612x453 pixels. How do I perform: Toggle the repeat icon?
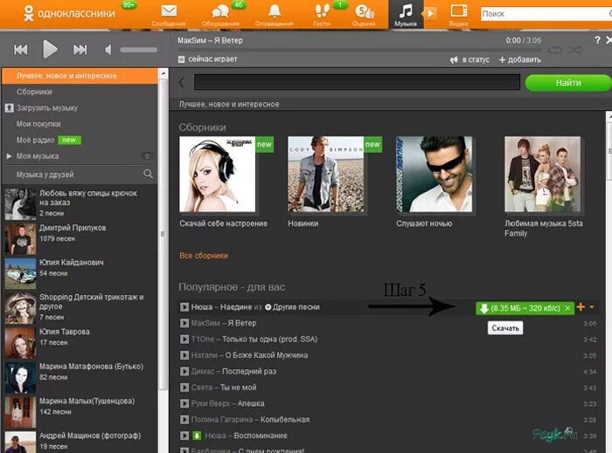555,51
